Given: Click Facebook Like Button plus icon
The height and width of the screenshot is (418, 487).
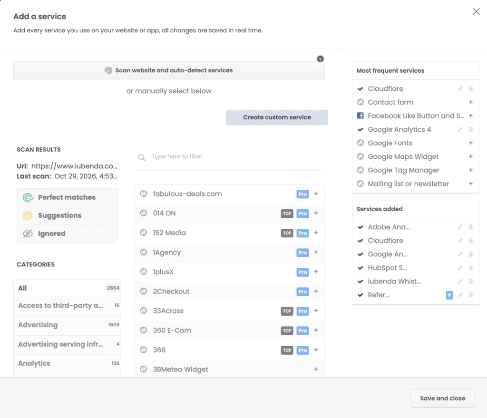Looking at the screenshot, I should pos(471,116).
